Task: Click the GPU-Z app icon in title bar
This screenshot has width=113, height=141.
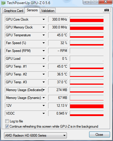Action: (x=3, y=3)
